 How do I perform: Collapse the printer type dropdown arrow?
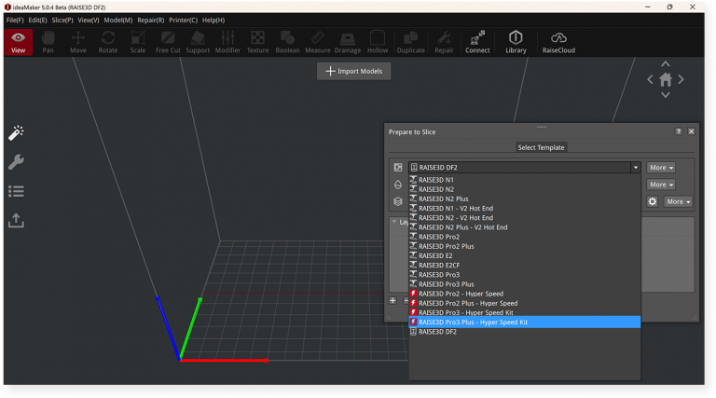[635, 168]
